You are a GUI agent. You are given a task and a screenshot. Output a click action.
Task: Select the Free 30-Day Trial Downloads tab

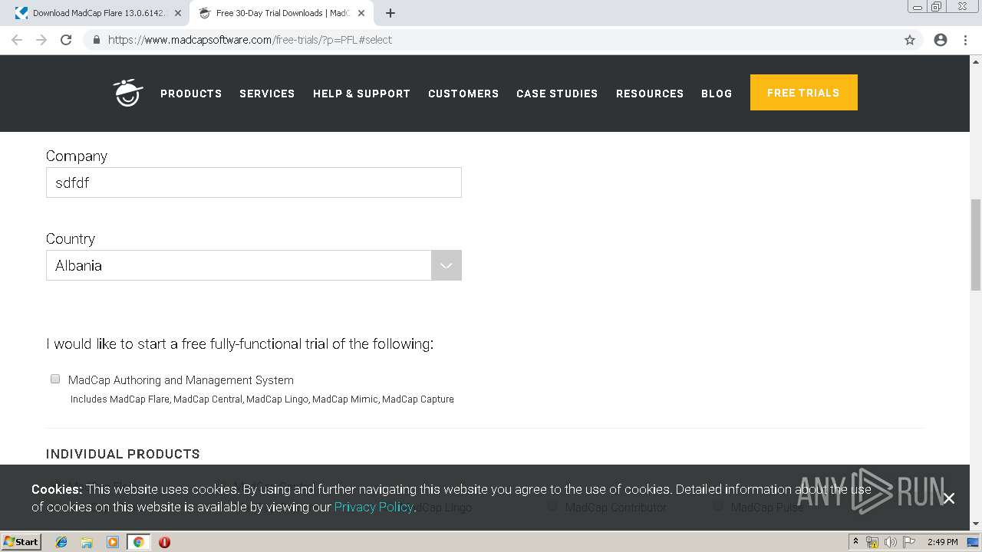tap(282, 13)
